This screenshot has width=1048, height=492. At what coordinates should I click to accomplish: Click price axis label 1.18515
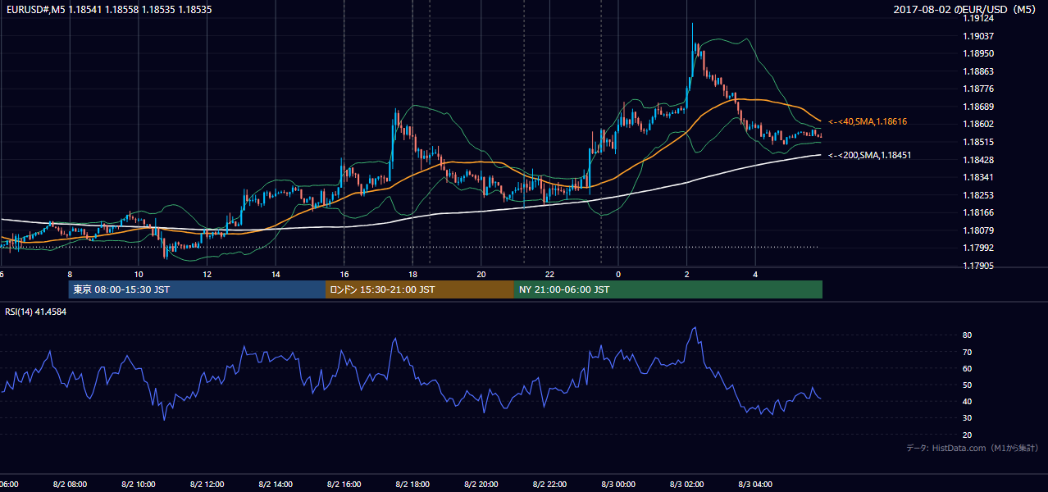click(x=977, y=142)
